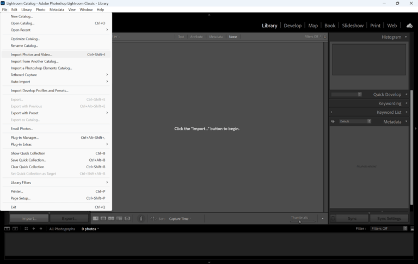Click the filmstrip grid shortcut icon
The width and height of the screenshot is (418, 264).
[26, 229]
